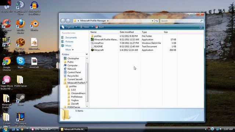
Task: Select the Blender desktop shortcut
Action: (34, 25)
